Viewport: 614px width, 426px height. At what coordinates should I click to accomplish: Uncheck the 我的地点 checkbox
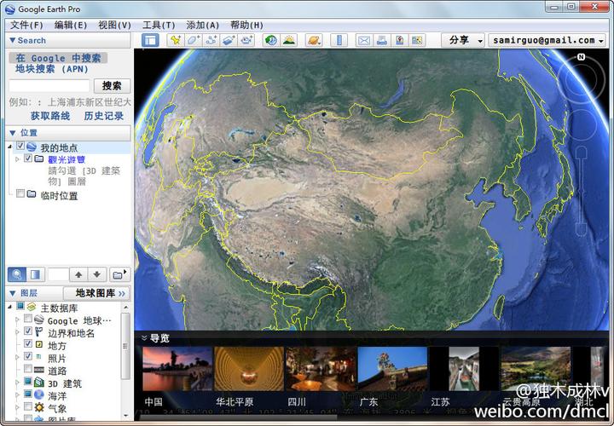[x=20, y=146]
